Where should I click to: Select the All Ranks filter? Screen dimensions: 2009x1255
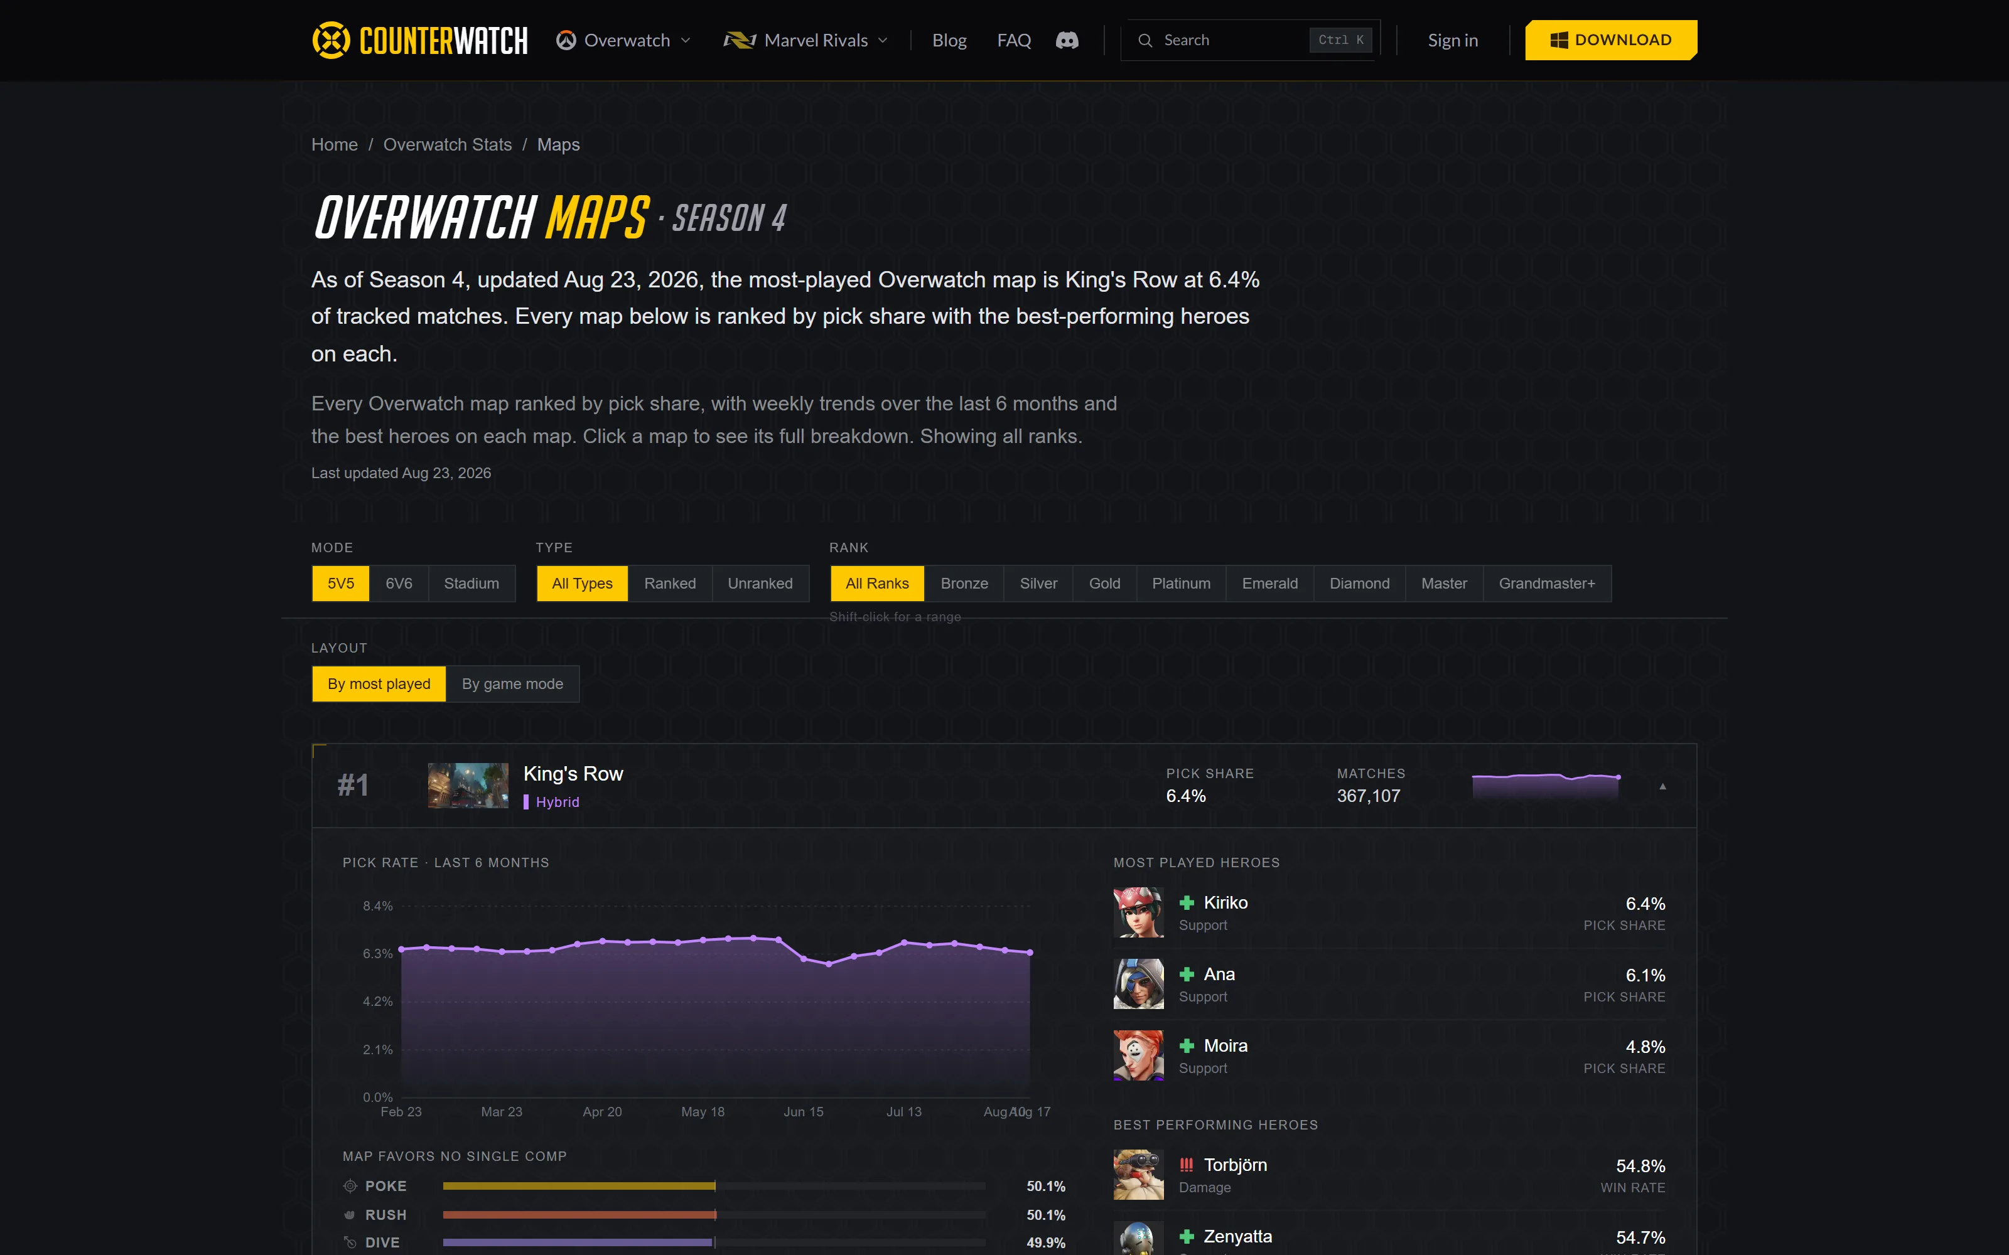(x=876, y=584)
